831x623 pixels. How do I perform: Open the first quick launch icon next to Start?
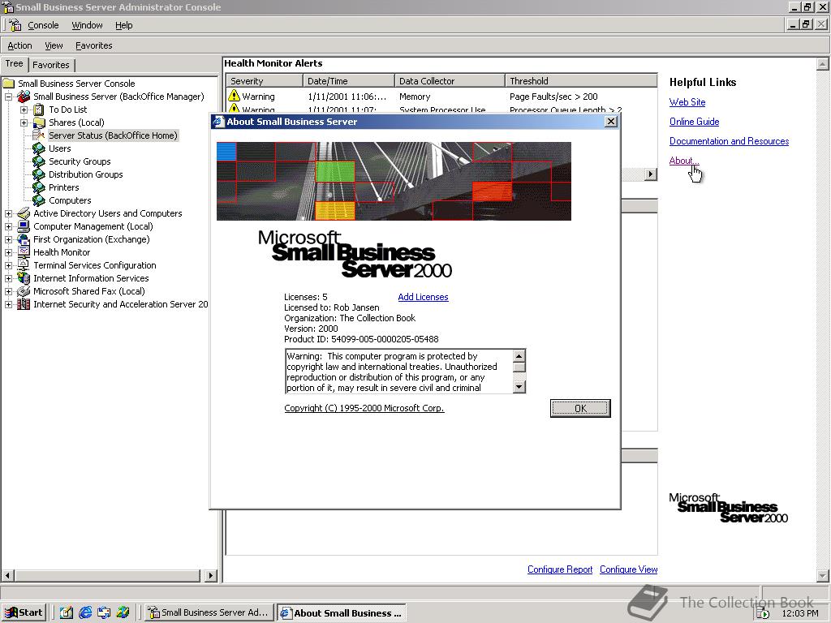(67, 612)
